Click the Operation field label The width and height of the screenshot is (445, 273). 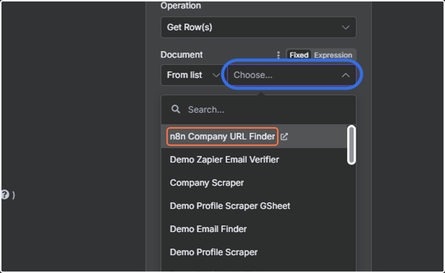pyautogui.click(x=181, y=6)
